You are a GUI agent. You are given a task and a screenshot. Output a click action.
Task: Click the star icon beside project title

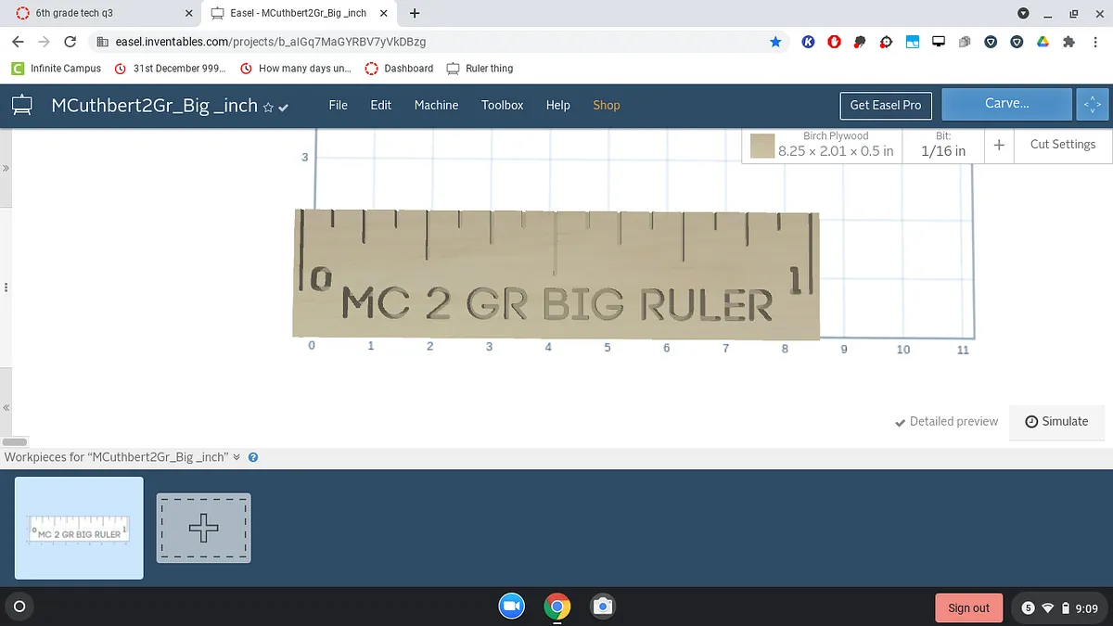[268, 108]
